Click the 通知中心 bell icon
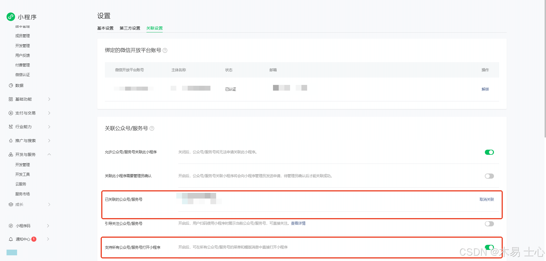This screenshot has width=546, height=261. pos(11,239)
